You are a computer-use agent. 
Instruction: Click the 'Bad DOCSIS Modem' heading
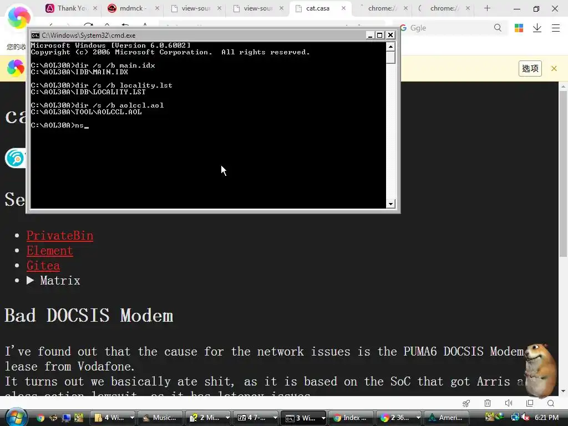coord(89,316)
